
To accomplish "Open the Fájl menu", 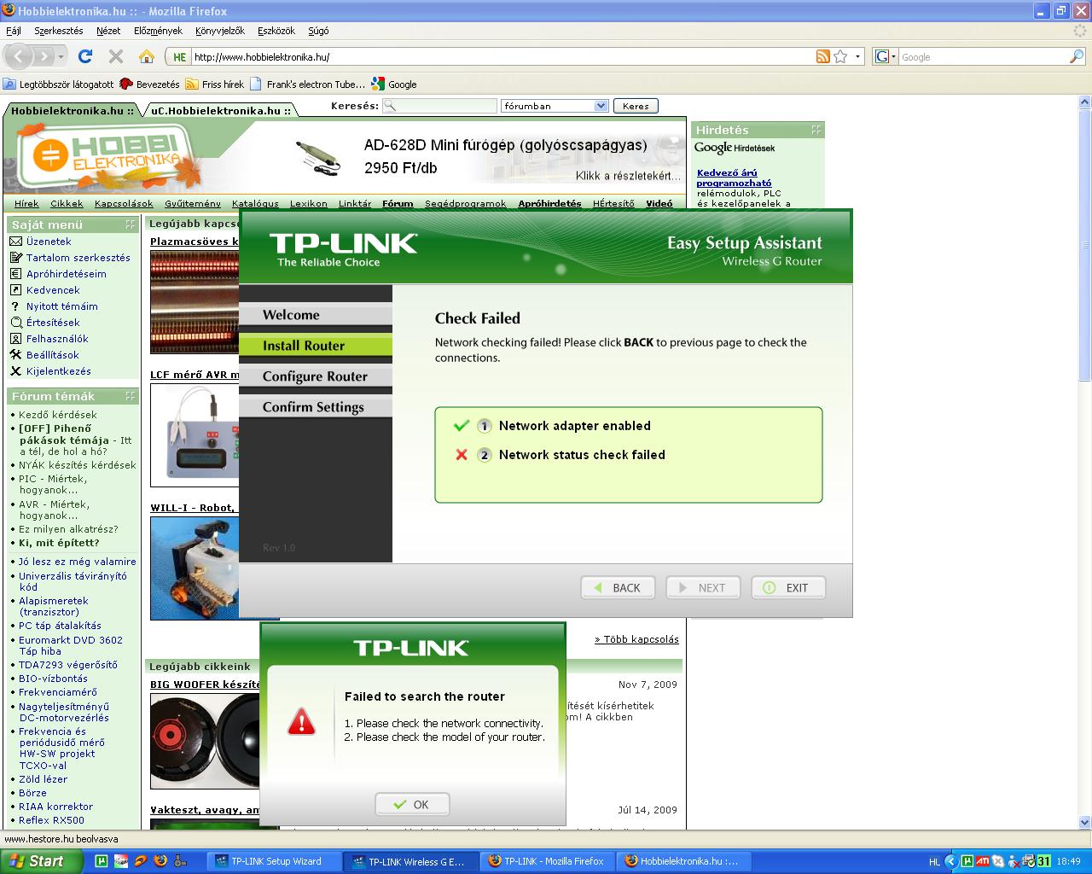I will click(14, 31).
